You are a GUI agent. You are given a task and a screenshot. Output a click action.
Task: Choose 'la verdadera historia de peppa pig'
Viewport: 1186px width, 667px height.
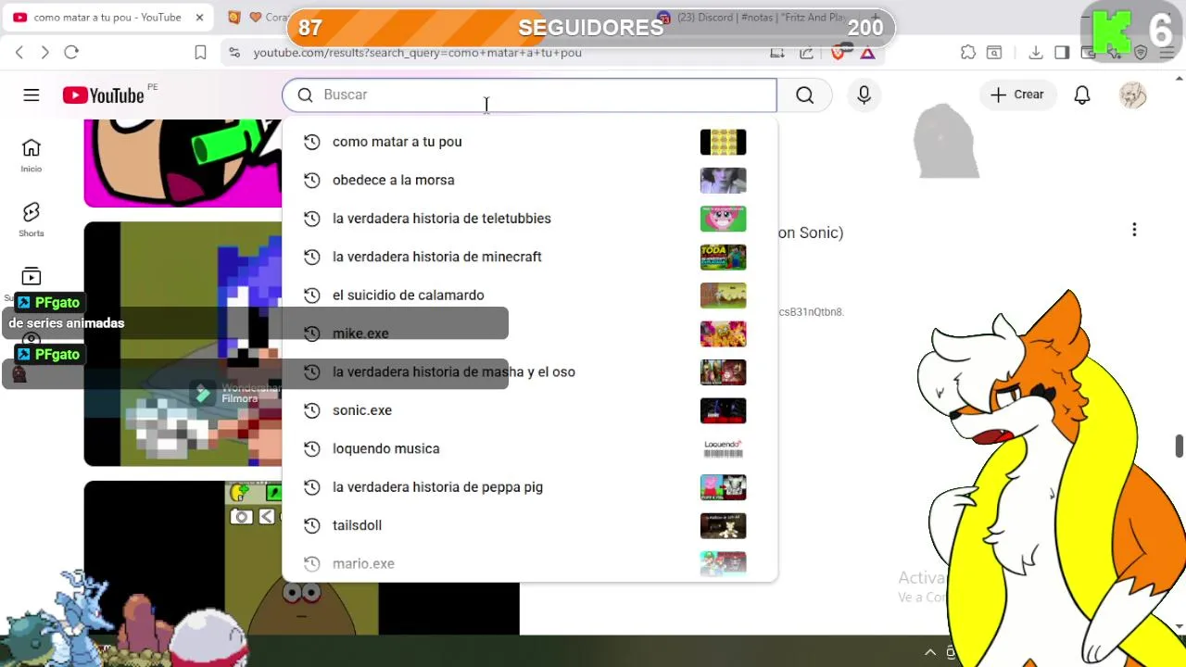tap(529, 487)
